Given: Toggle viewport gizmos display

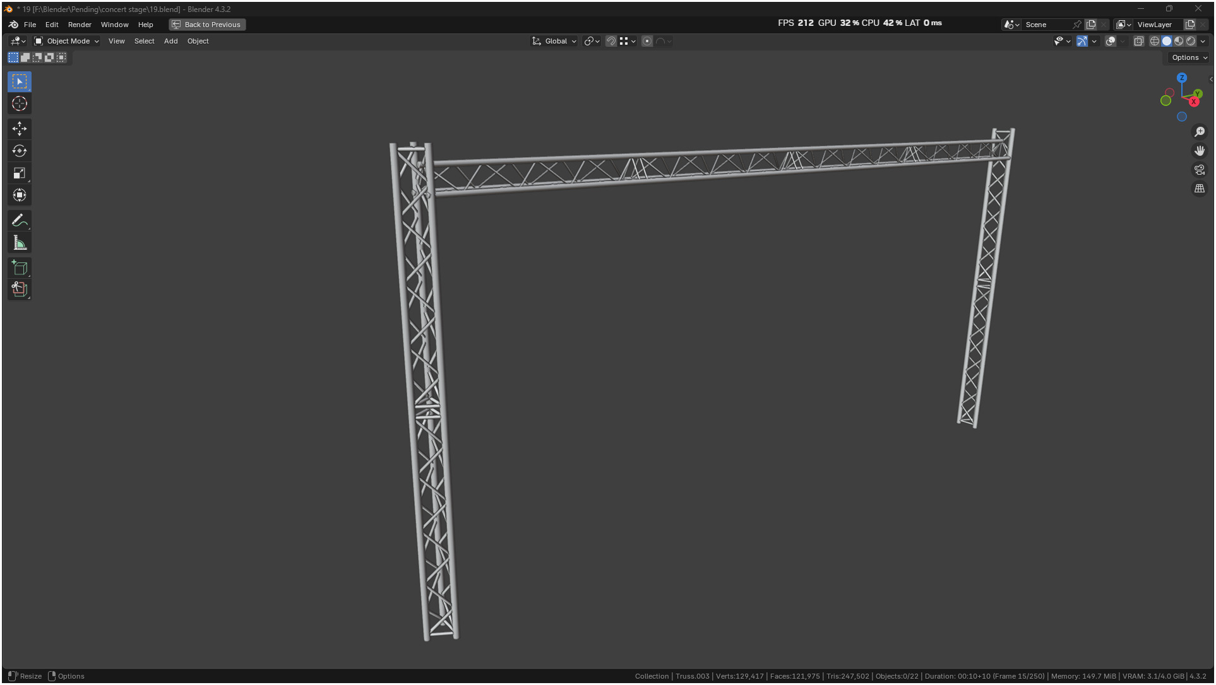Looking at the screenshot, I should [x=1082, y=41].
